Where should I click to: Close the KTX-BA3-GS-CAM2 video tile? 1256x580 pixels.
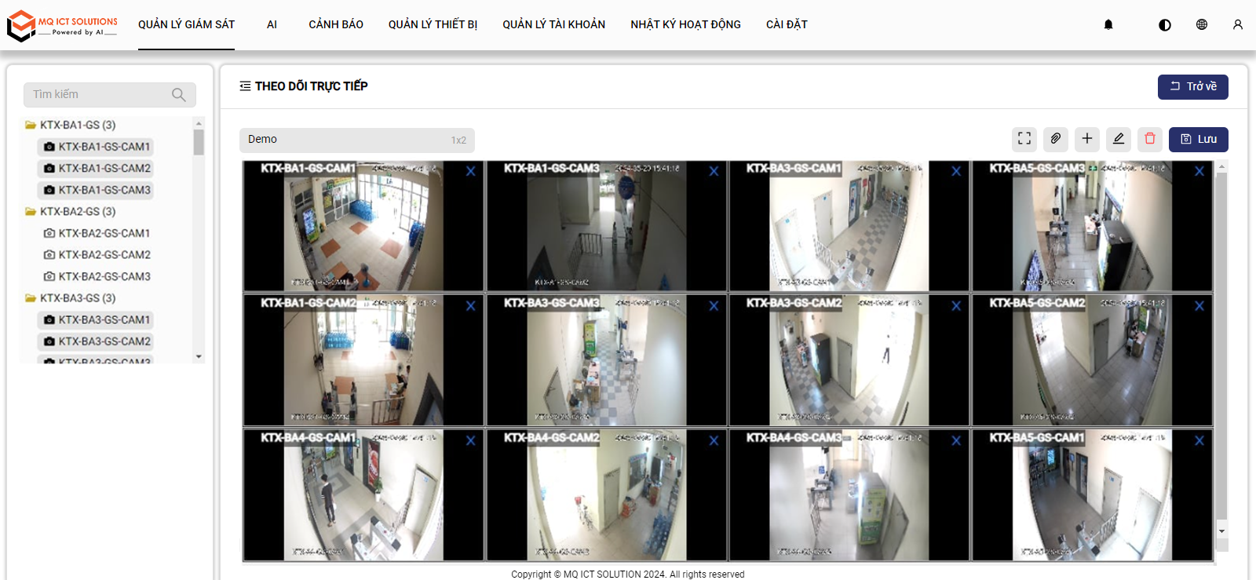[956, 306]
